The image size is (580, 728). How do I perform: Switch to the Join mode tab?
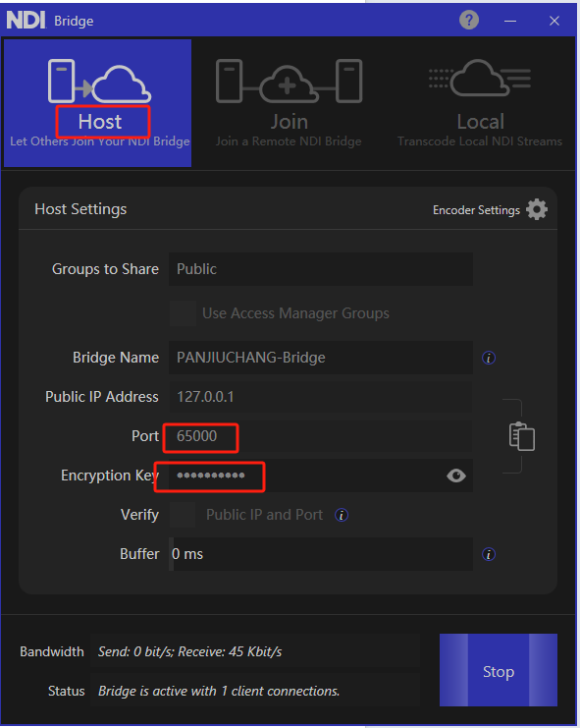point(289,103)
